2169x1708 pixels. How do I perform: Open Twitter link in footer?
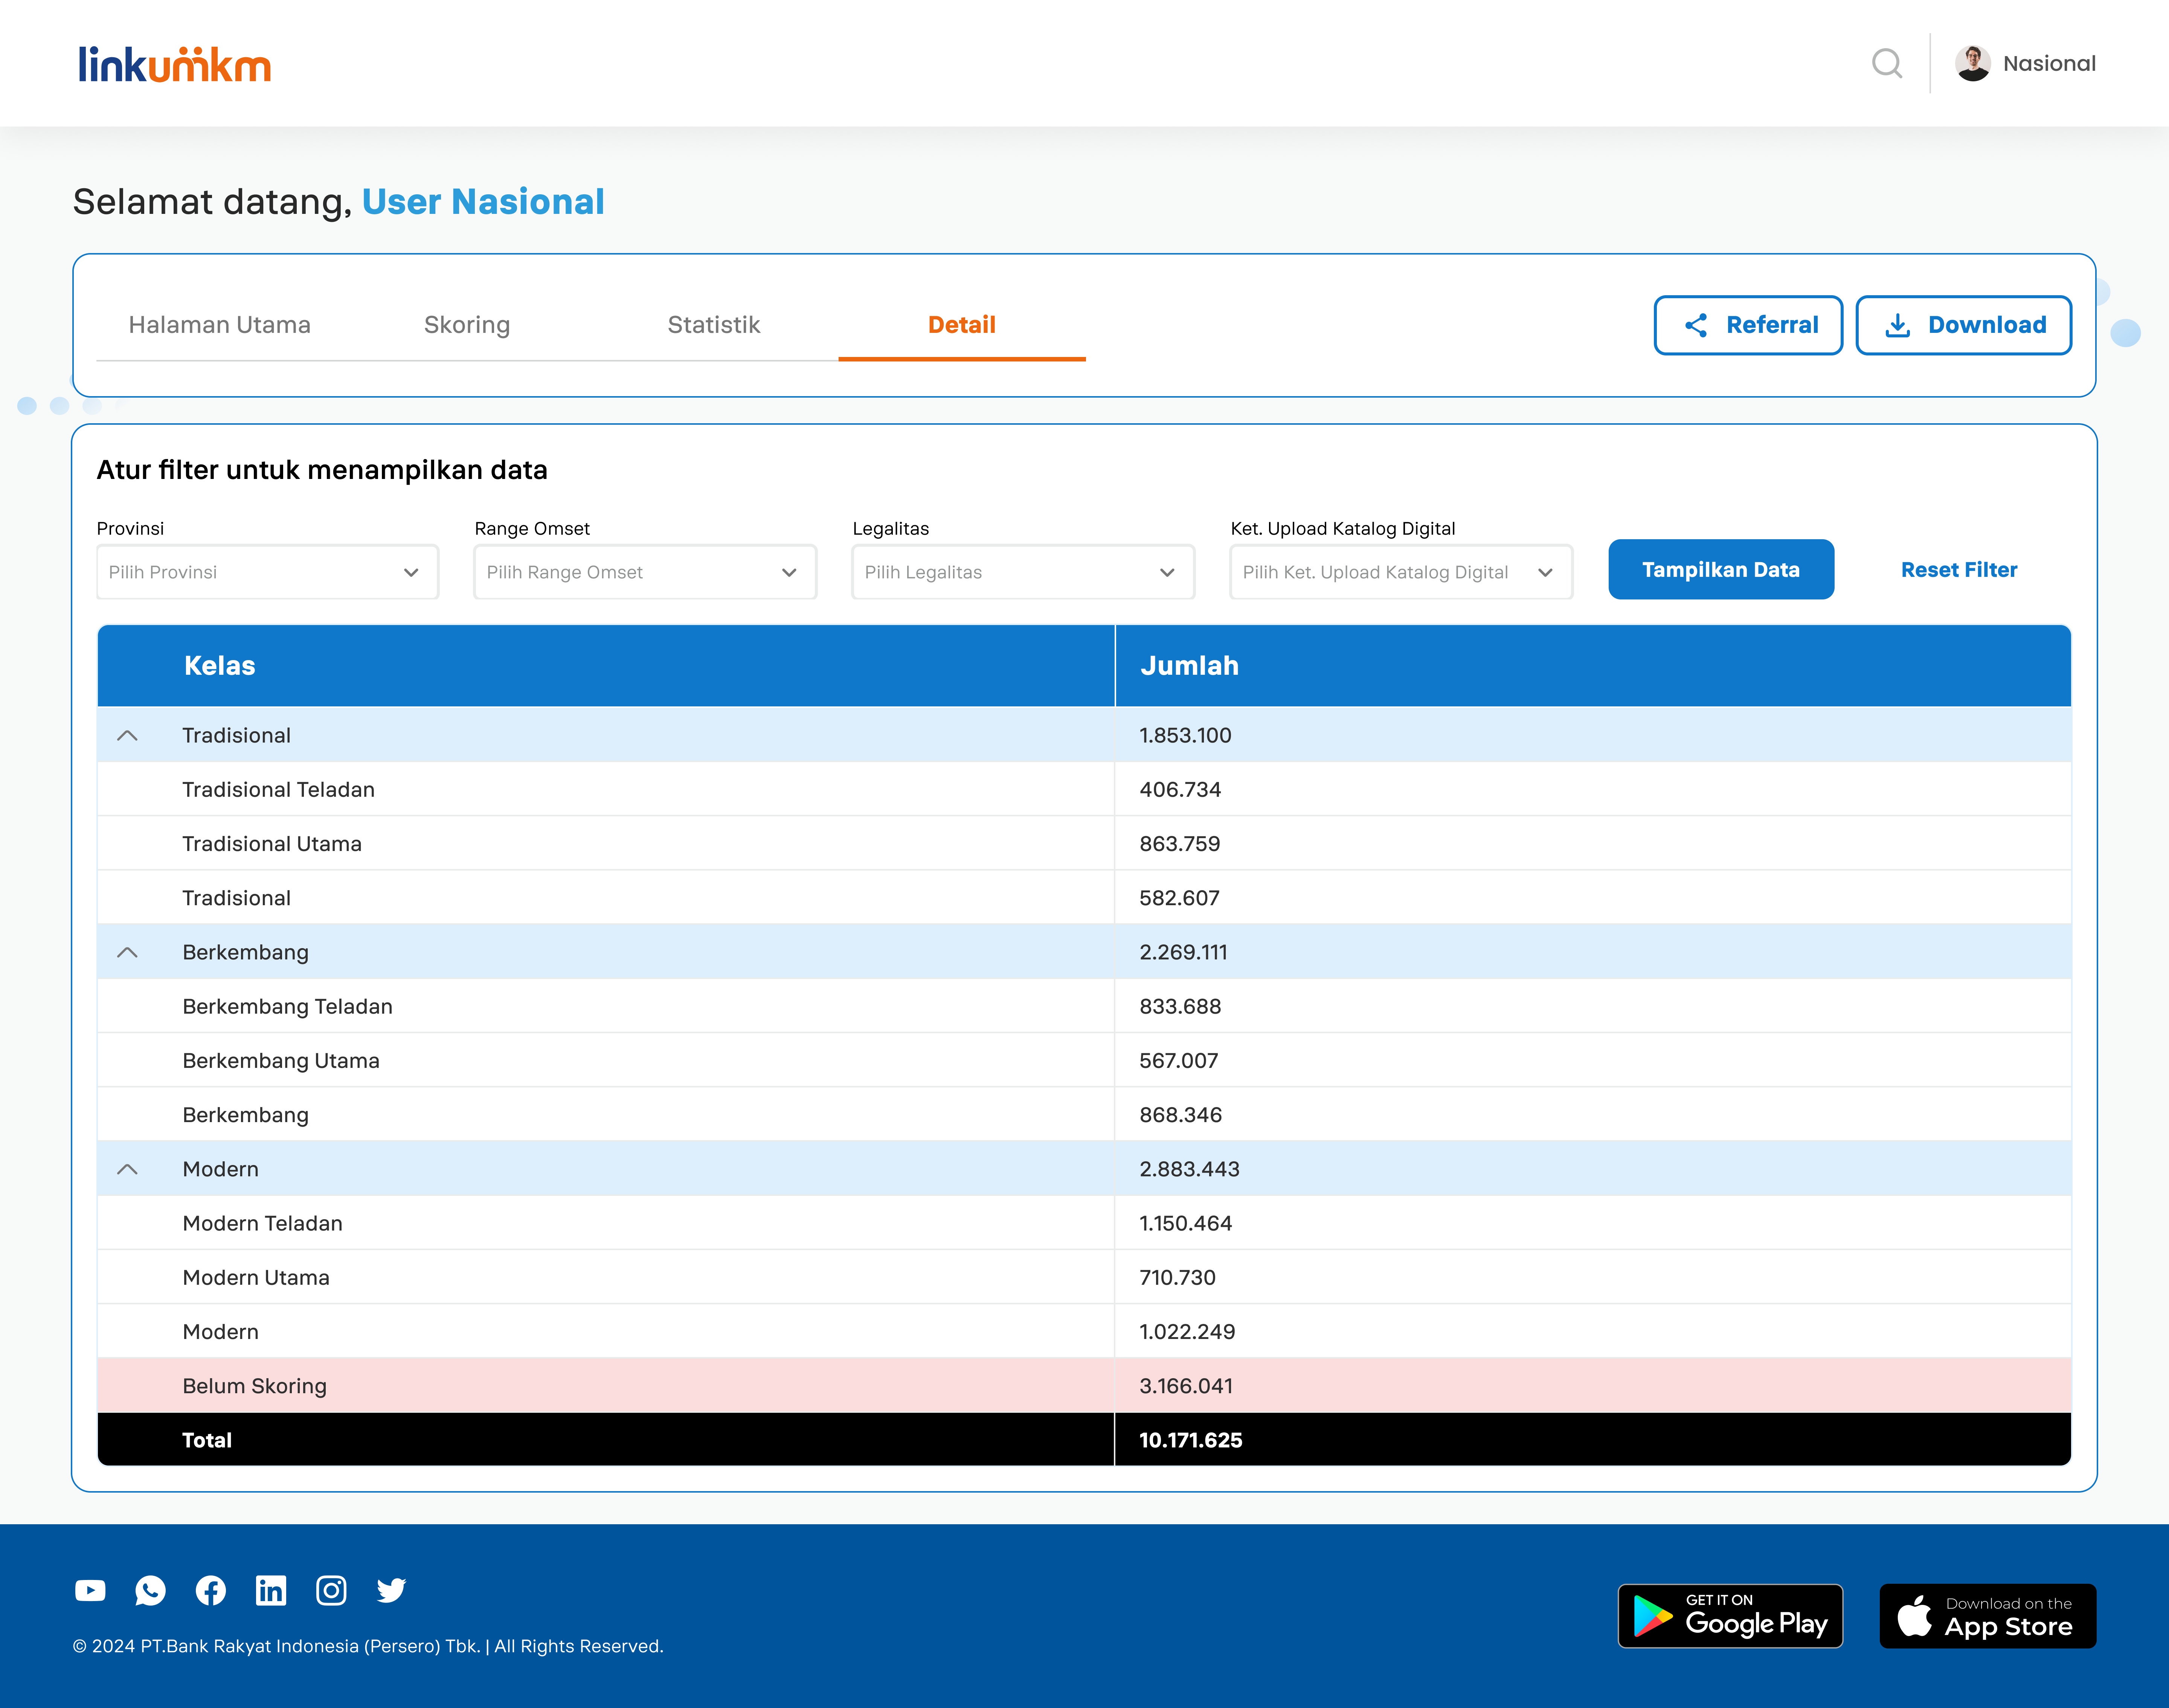click(391, 1590)
